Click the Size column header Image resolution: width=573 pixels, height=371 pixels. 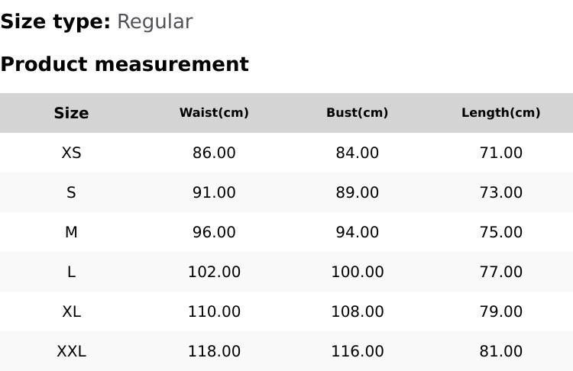click(71, 113)
